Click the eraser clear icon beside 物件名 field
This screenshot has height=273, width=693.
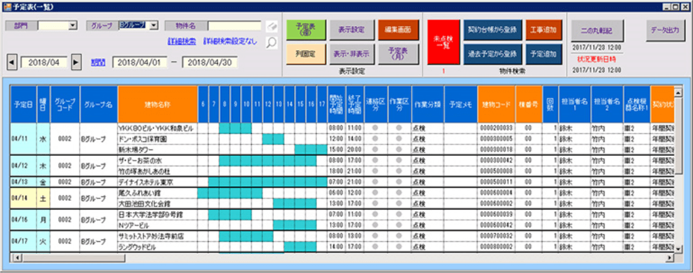tap(271, 26)
